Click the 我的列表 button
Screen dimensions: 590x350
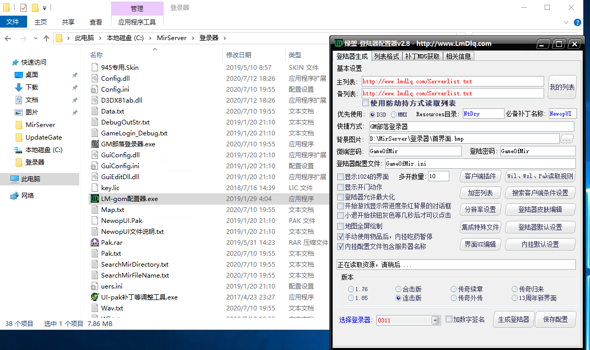point(562,87)
